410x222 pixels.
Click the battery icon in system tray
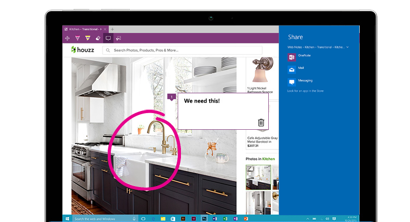tap(315, 219)
